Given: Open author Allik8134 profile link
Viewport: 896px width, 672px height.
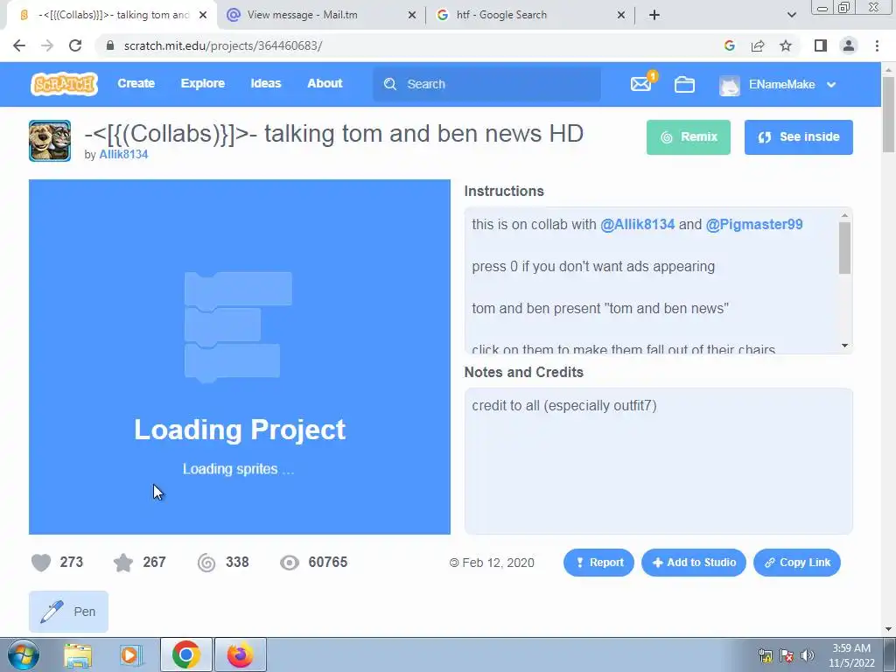Looking at the screenshot, I should tap(123, 154).
